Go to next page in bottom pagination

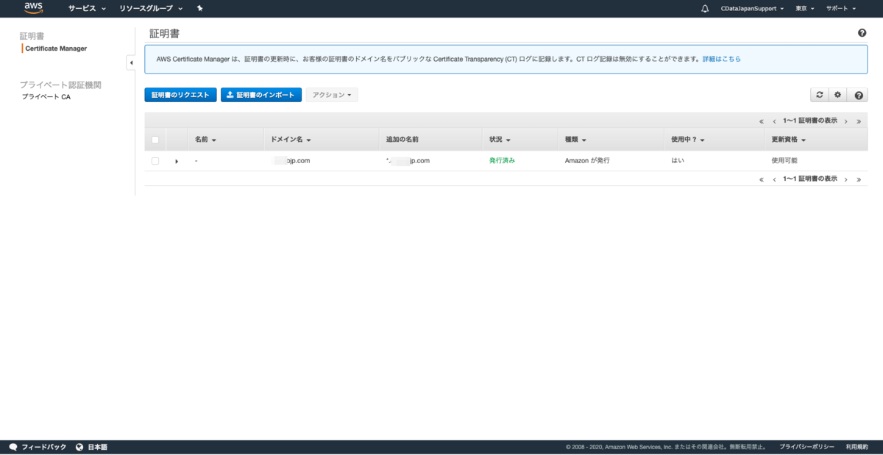846,179
